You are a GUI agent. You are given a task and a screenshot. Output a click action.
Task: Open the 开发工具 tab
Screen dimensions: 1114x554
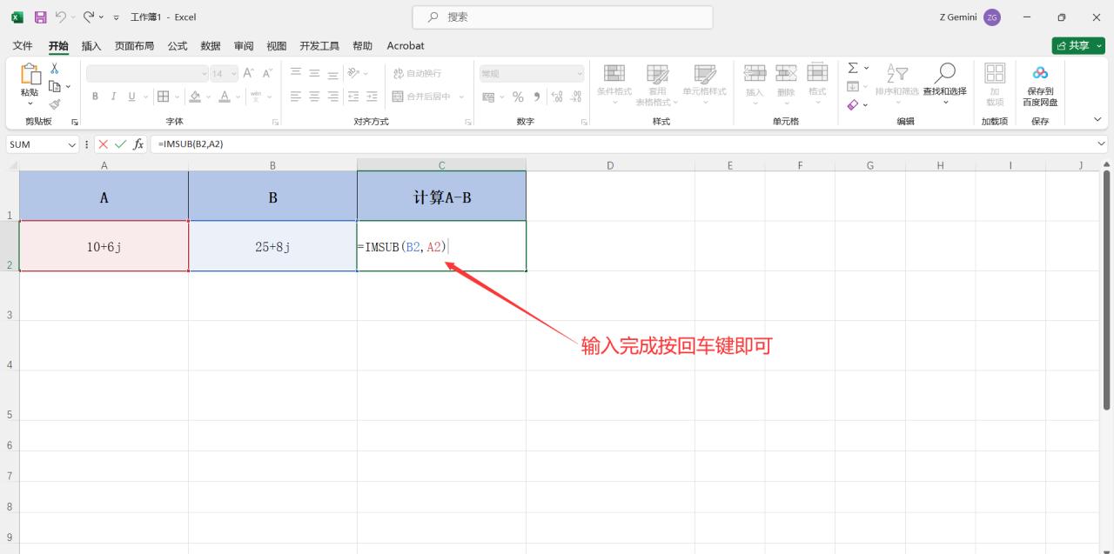[x=319, y=46]
